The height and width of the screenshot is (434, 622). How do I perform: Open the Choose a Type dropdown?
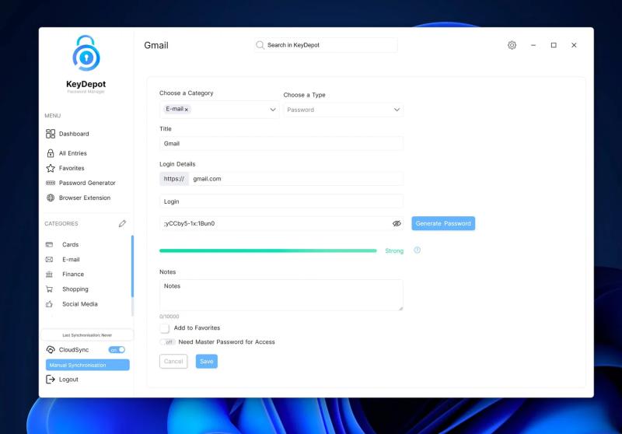click(343, 110)
